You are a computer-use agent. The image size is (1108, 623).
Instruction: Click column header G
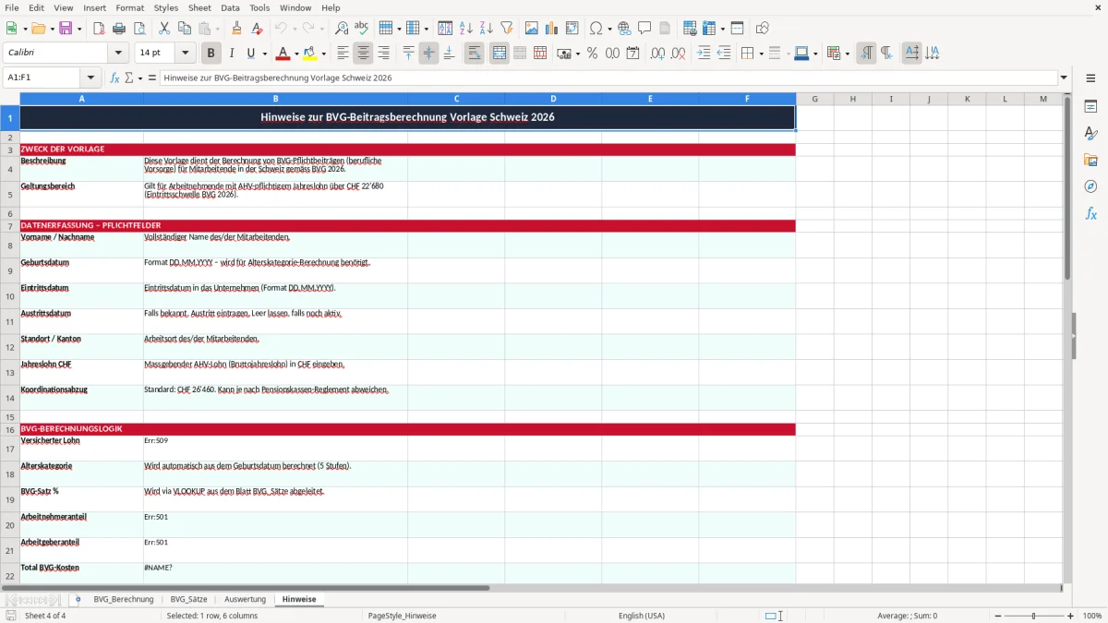point(814,99)
